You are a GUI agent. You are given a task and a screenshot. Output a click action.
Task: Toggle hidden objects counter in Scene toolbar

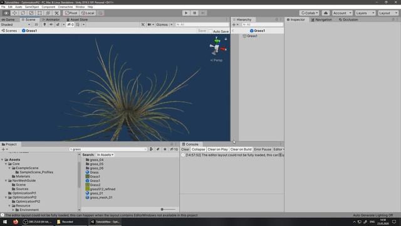(x=71, y=24)
